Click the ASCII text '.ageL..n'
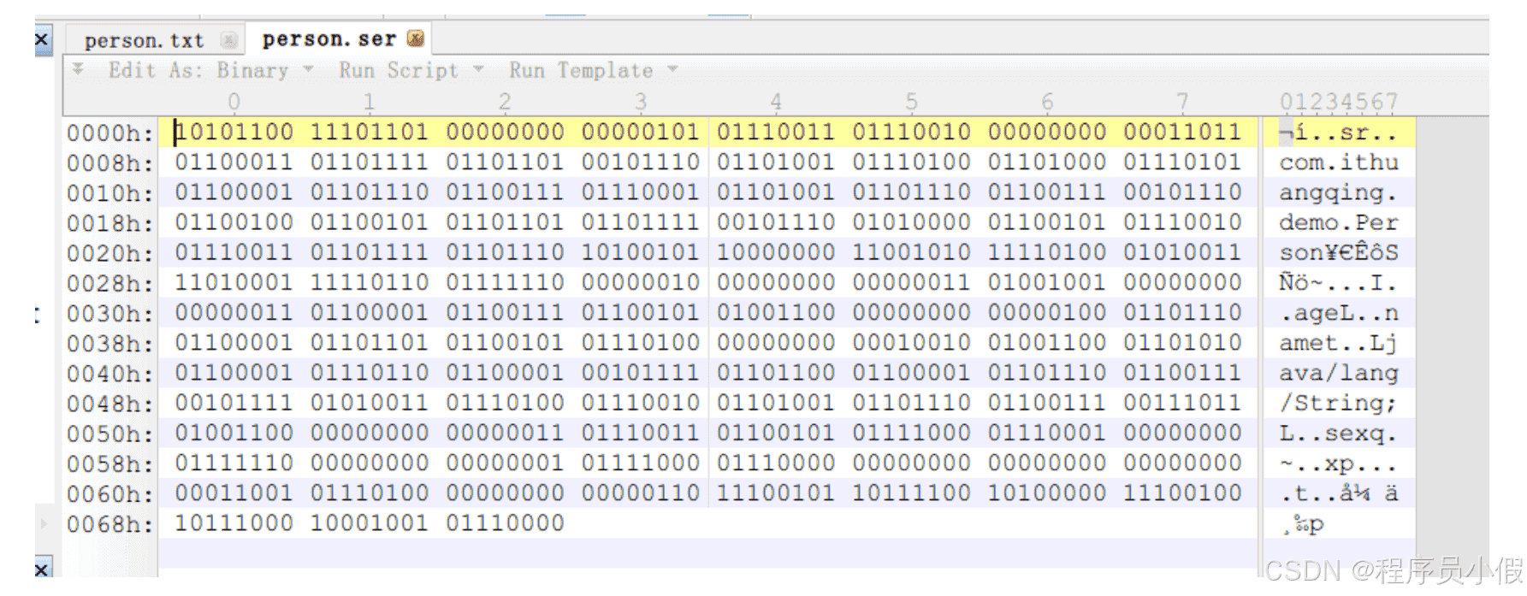The height and width of the screenshot is (596, 1527). (1339, 314)
